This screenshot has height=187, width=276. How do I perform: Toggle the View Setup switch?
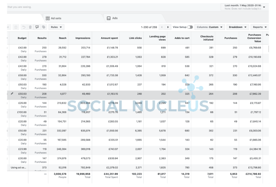(x=190, y=27)
